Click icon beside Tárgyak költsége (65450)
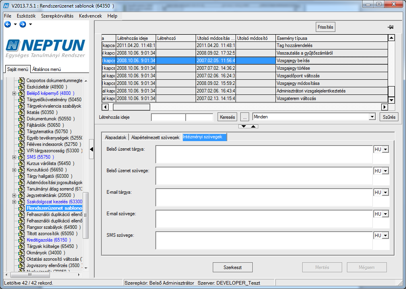 pyautogui.click(x=22, y=246)
